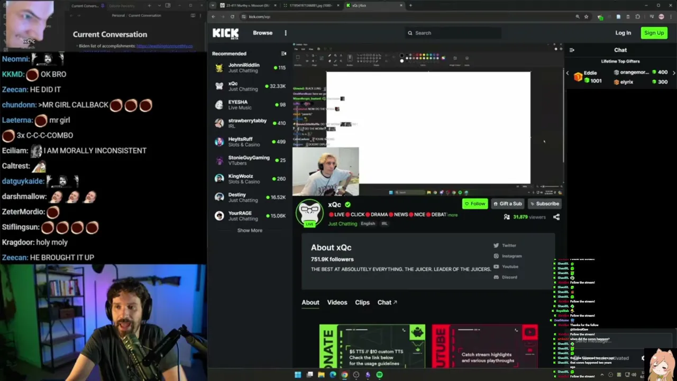The image size is (677, 381).
Task: Collapse the Recommended sidebar with its icon
Action: [283, 53]
